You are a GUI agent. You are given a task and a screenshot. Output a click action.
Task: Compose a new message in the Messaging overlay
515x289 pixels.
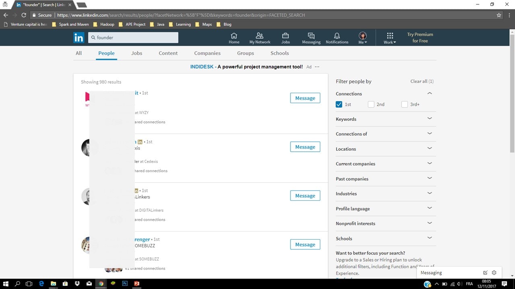[x=486, y=273]
